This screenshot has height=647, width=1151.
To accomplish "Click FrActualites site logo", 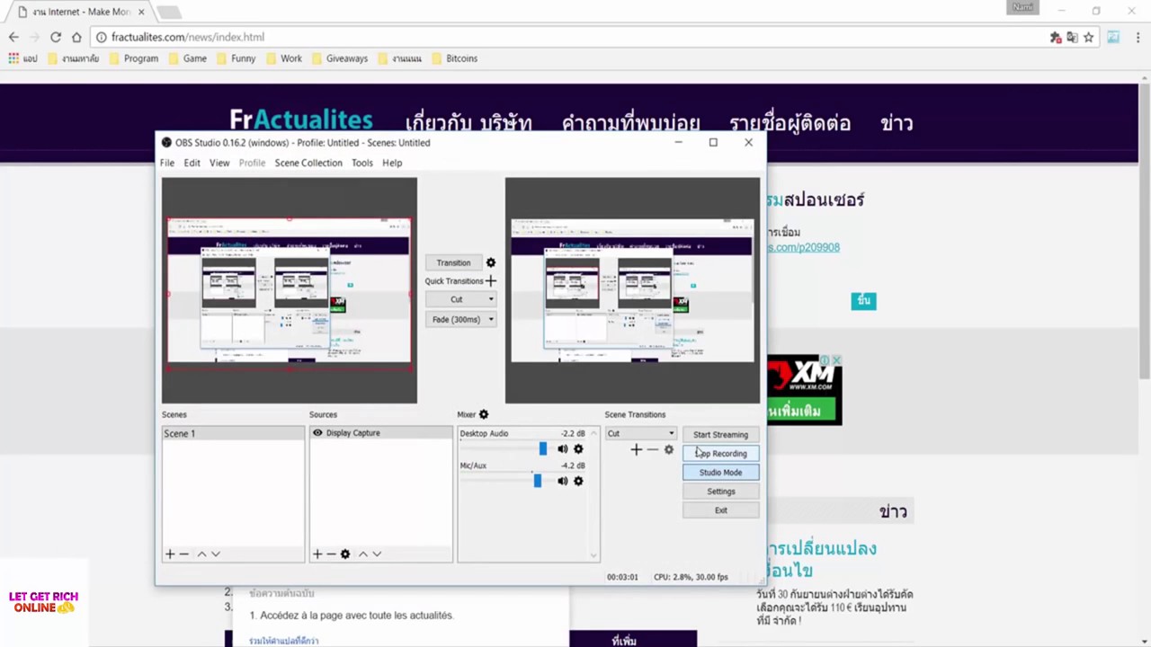I will point(301,120).
